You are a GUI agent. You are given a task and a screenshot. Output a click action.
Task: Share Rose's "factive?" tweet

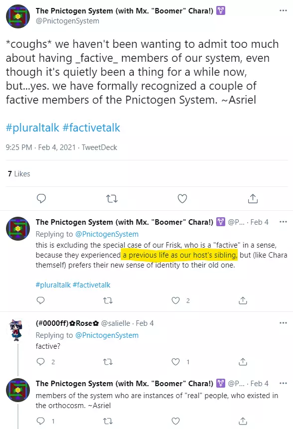pyautogui.click(x=243, y=362)
